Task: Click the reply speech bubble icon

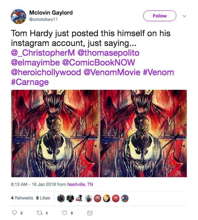Action: (15, 213)
